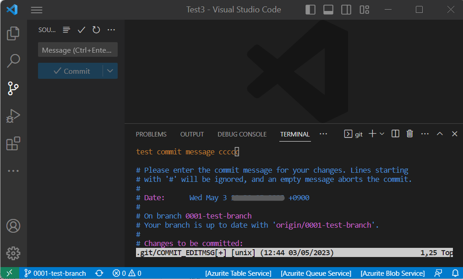Screen dimensions: 463x279
Task: Open remote window green button
Action: [10, 273]
